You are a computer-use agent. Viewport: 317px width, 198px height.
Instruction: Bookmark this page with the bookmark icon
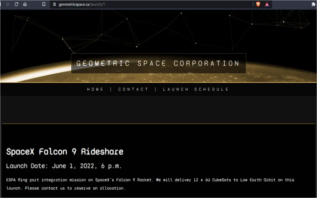44,4
